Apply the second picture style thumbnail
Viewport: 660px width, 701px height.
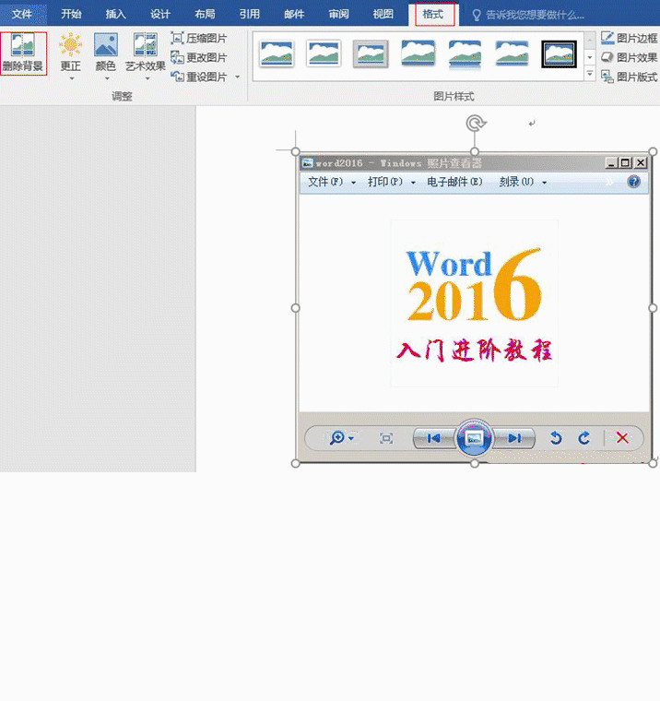click(324, 53)
